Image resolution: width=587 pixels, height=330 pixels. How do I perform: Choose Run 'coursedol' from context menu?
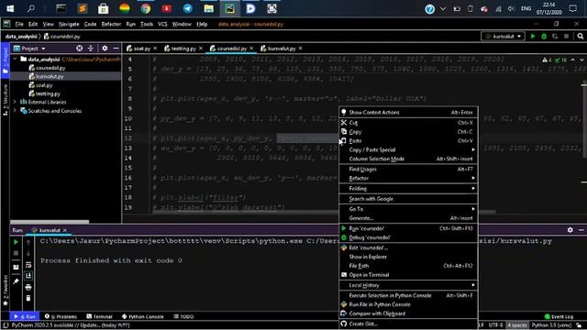tap(408, 228)
